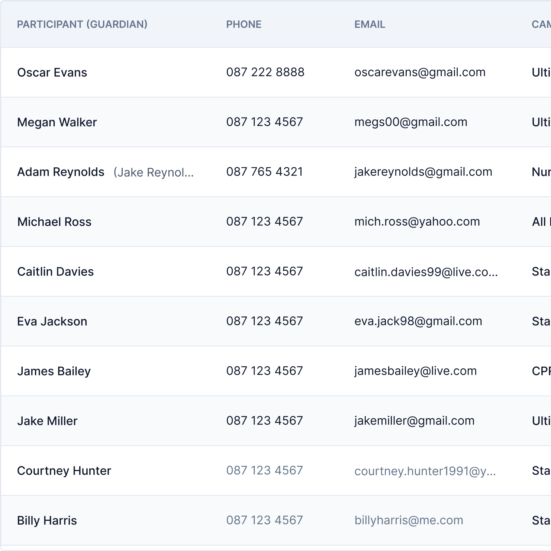Select the billyharris@me.com email cell

click(409, 521)
